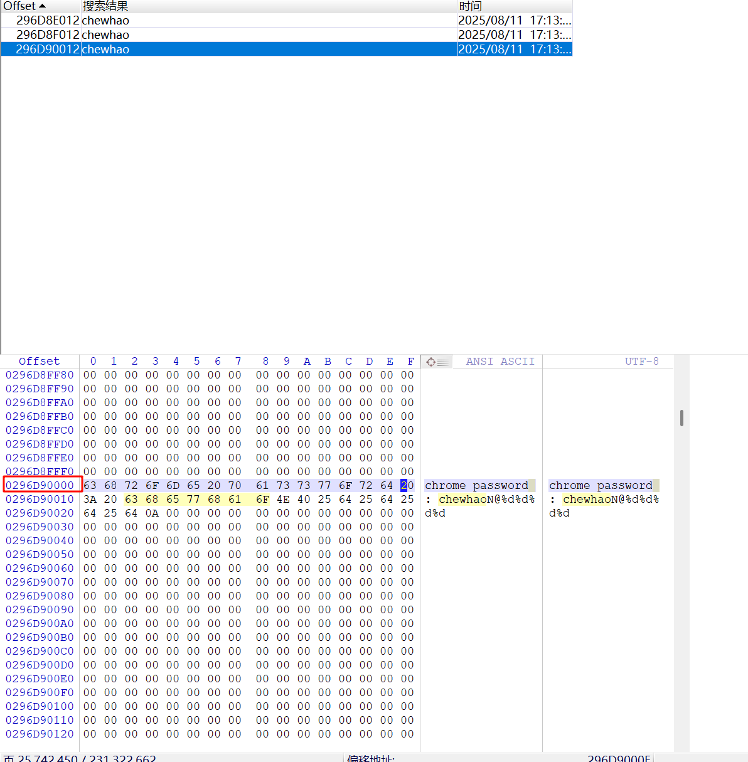Select byte 0A in row 0296D90020

(152, 513)
